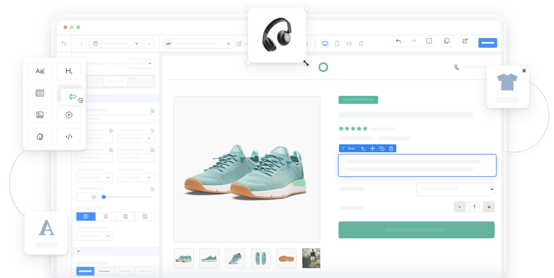Click the green add-to-cart button
Screen dimensions: 554x278
pos(417,230)
